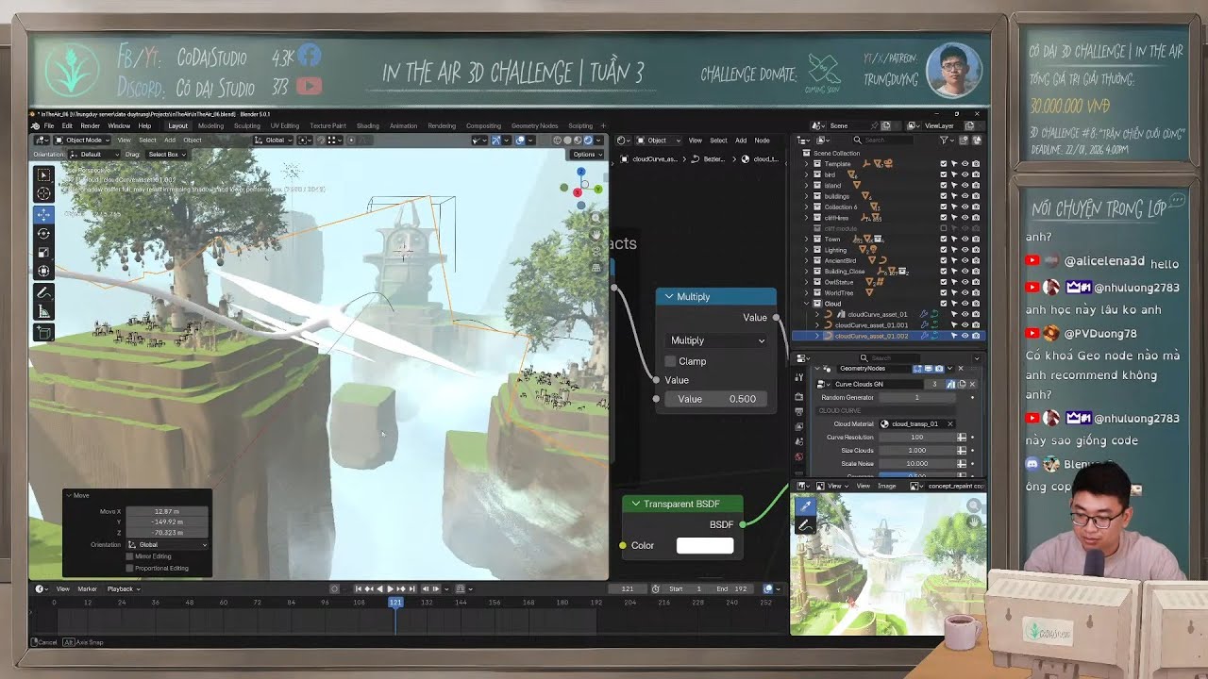Open the Node menu in node editor
The image size is (1208, 679).
[x=762, y=141]
